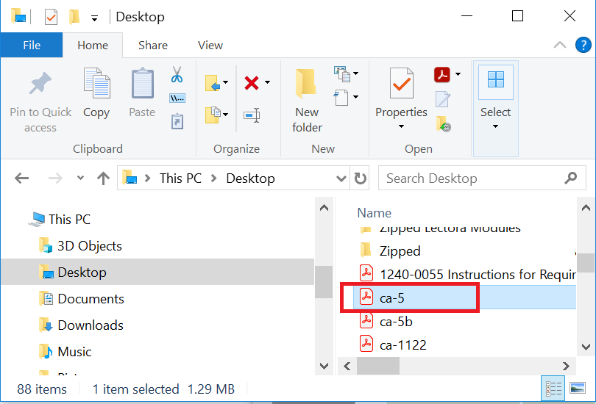This screenshot has height=404, width=596.
Task: Open address bar history dropdown
Action: tap(341, 178)
